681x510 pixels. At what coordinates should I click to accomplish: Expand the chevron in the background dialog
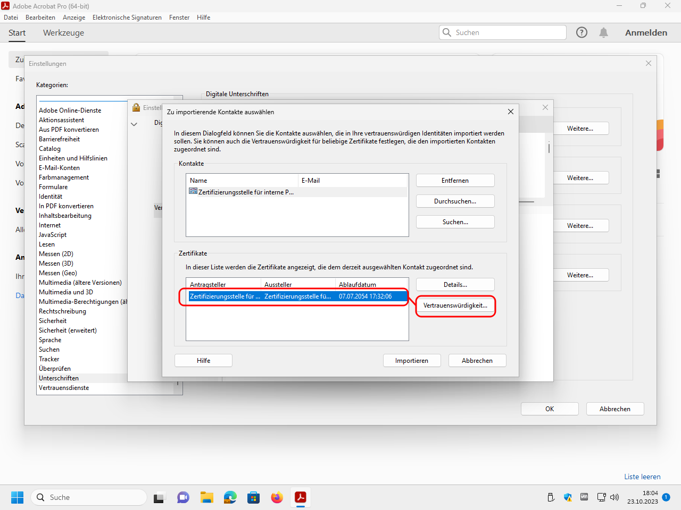pos(134,124)
